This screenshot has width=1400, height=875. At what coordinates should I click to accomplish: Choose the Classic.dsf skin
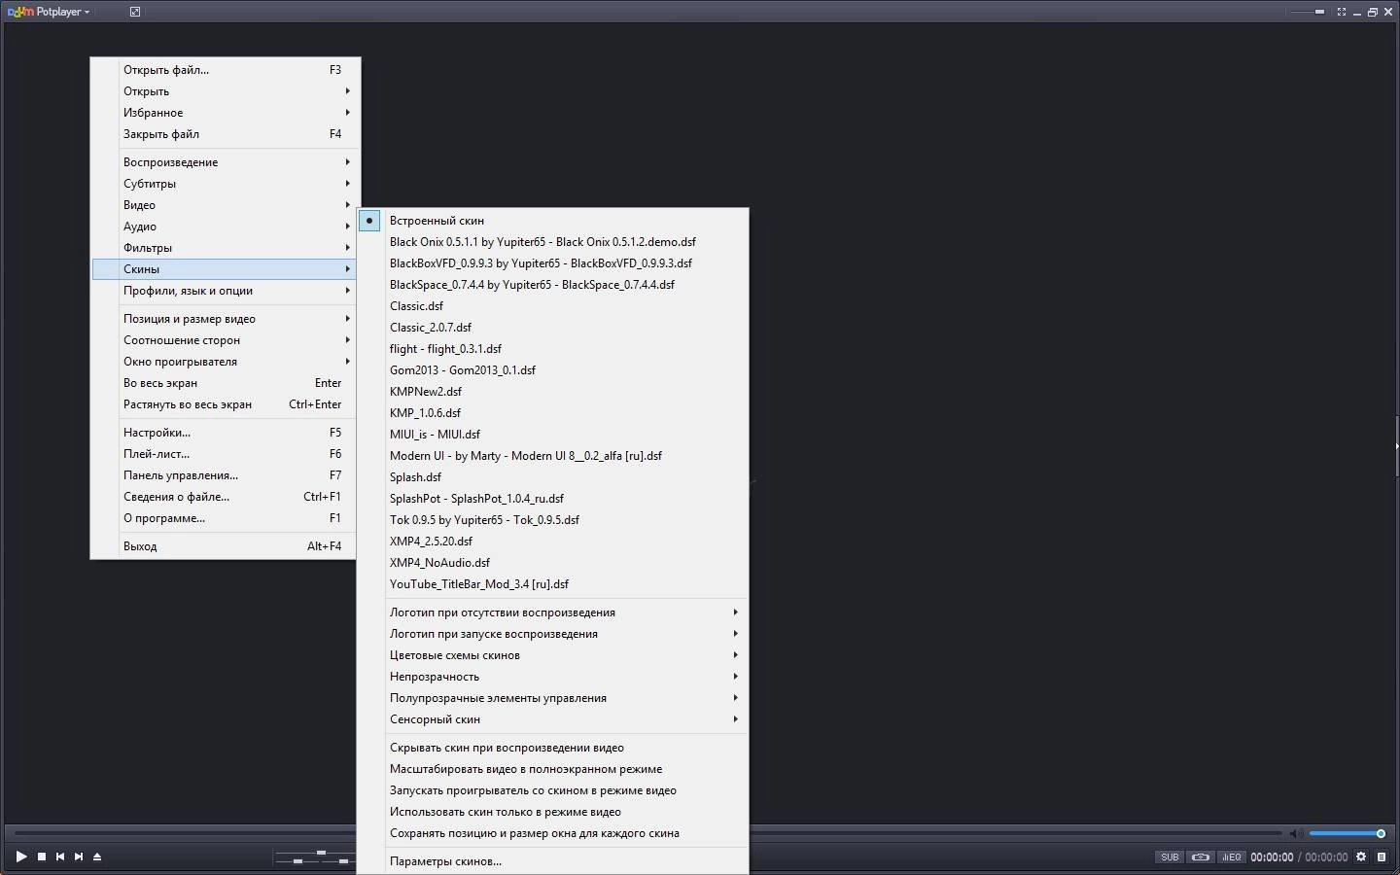tap(553, 306)
